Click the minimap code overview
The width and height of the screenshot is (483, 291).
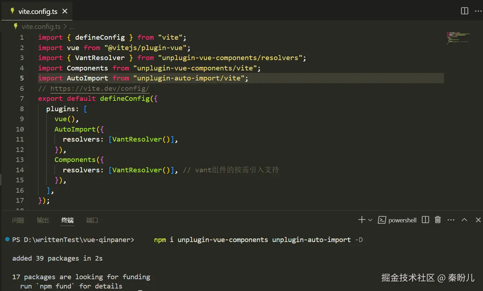click(458, 38)
